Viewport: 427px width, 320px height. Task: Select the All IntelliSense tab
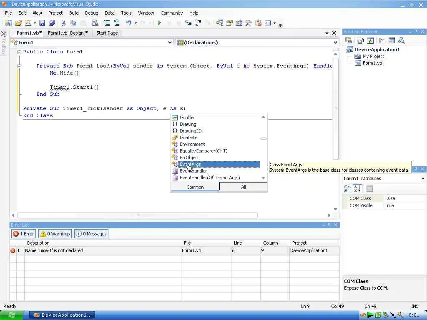pyautogui.click(x=244, y=187)
